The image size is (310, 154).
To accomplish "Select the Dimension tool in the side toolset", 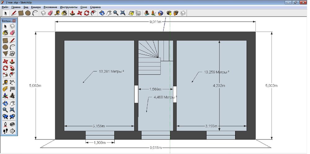I will (x=12, y=82).
